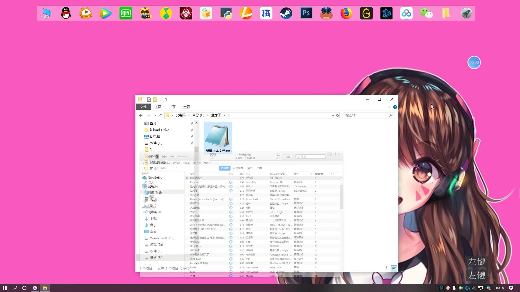Launch Battle.net from the top dock
Viewport: 520px width, 292px height.
[x=386, y=13]
